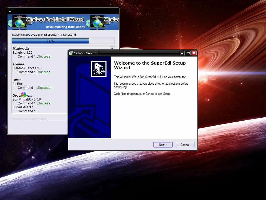Image resolution: width=266 pixels, height=200 pixels.
Task: Select 'SuperEdi 4.3.1' entry in WPI log
Action: pos(23,107)
